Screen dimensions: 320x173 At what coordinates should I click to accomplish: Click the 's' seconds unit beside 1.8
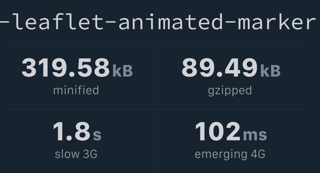(x=97, y=135)
